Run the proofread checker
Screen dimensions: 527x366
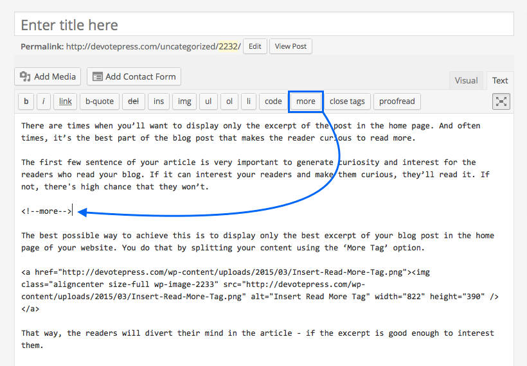[x=397, y=101]
